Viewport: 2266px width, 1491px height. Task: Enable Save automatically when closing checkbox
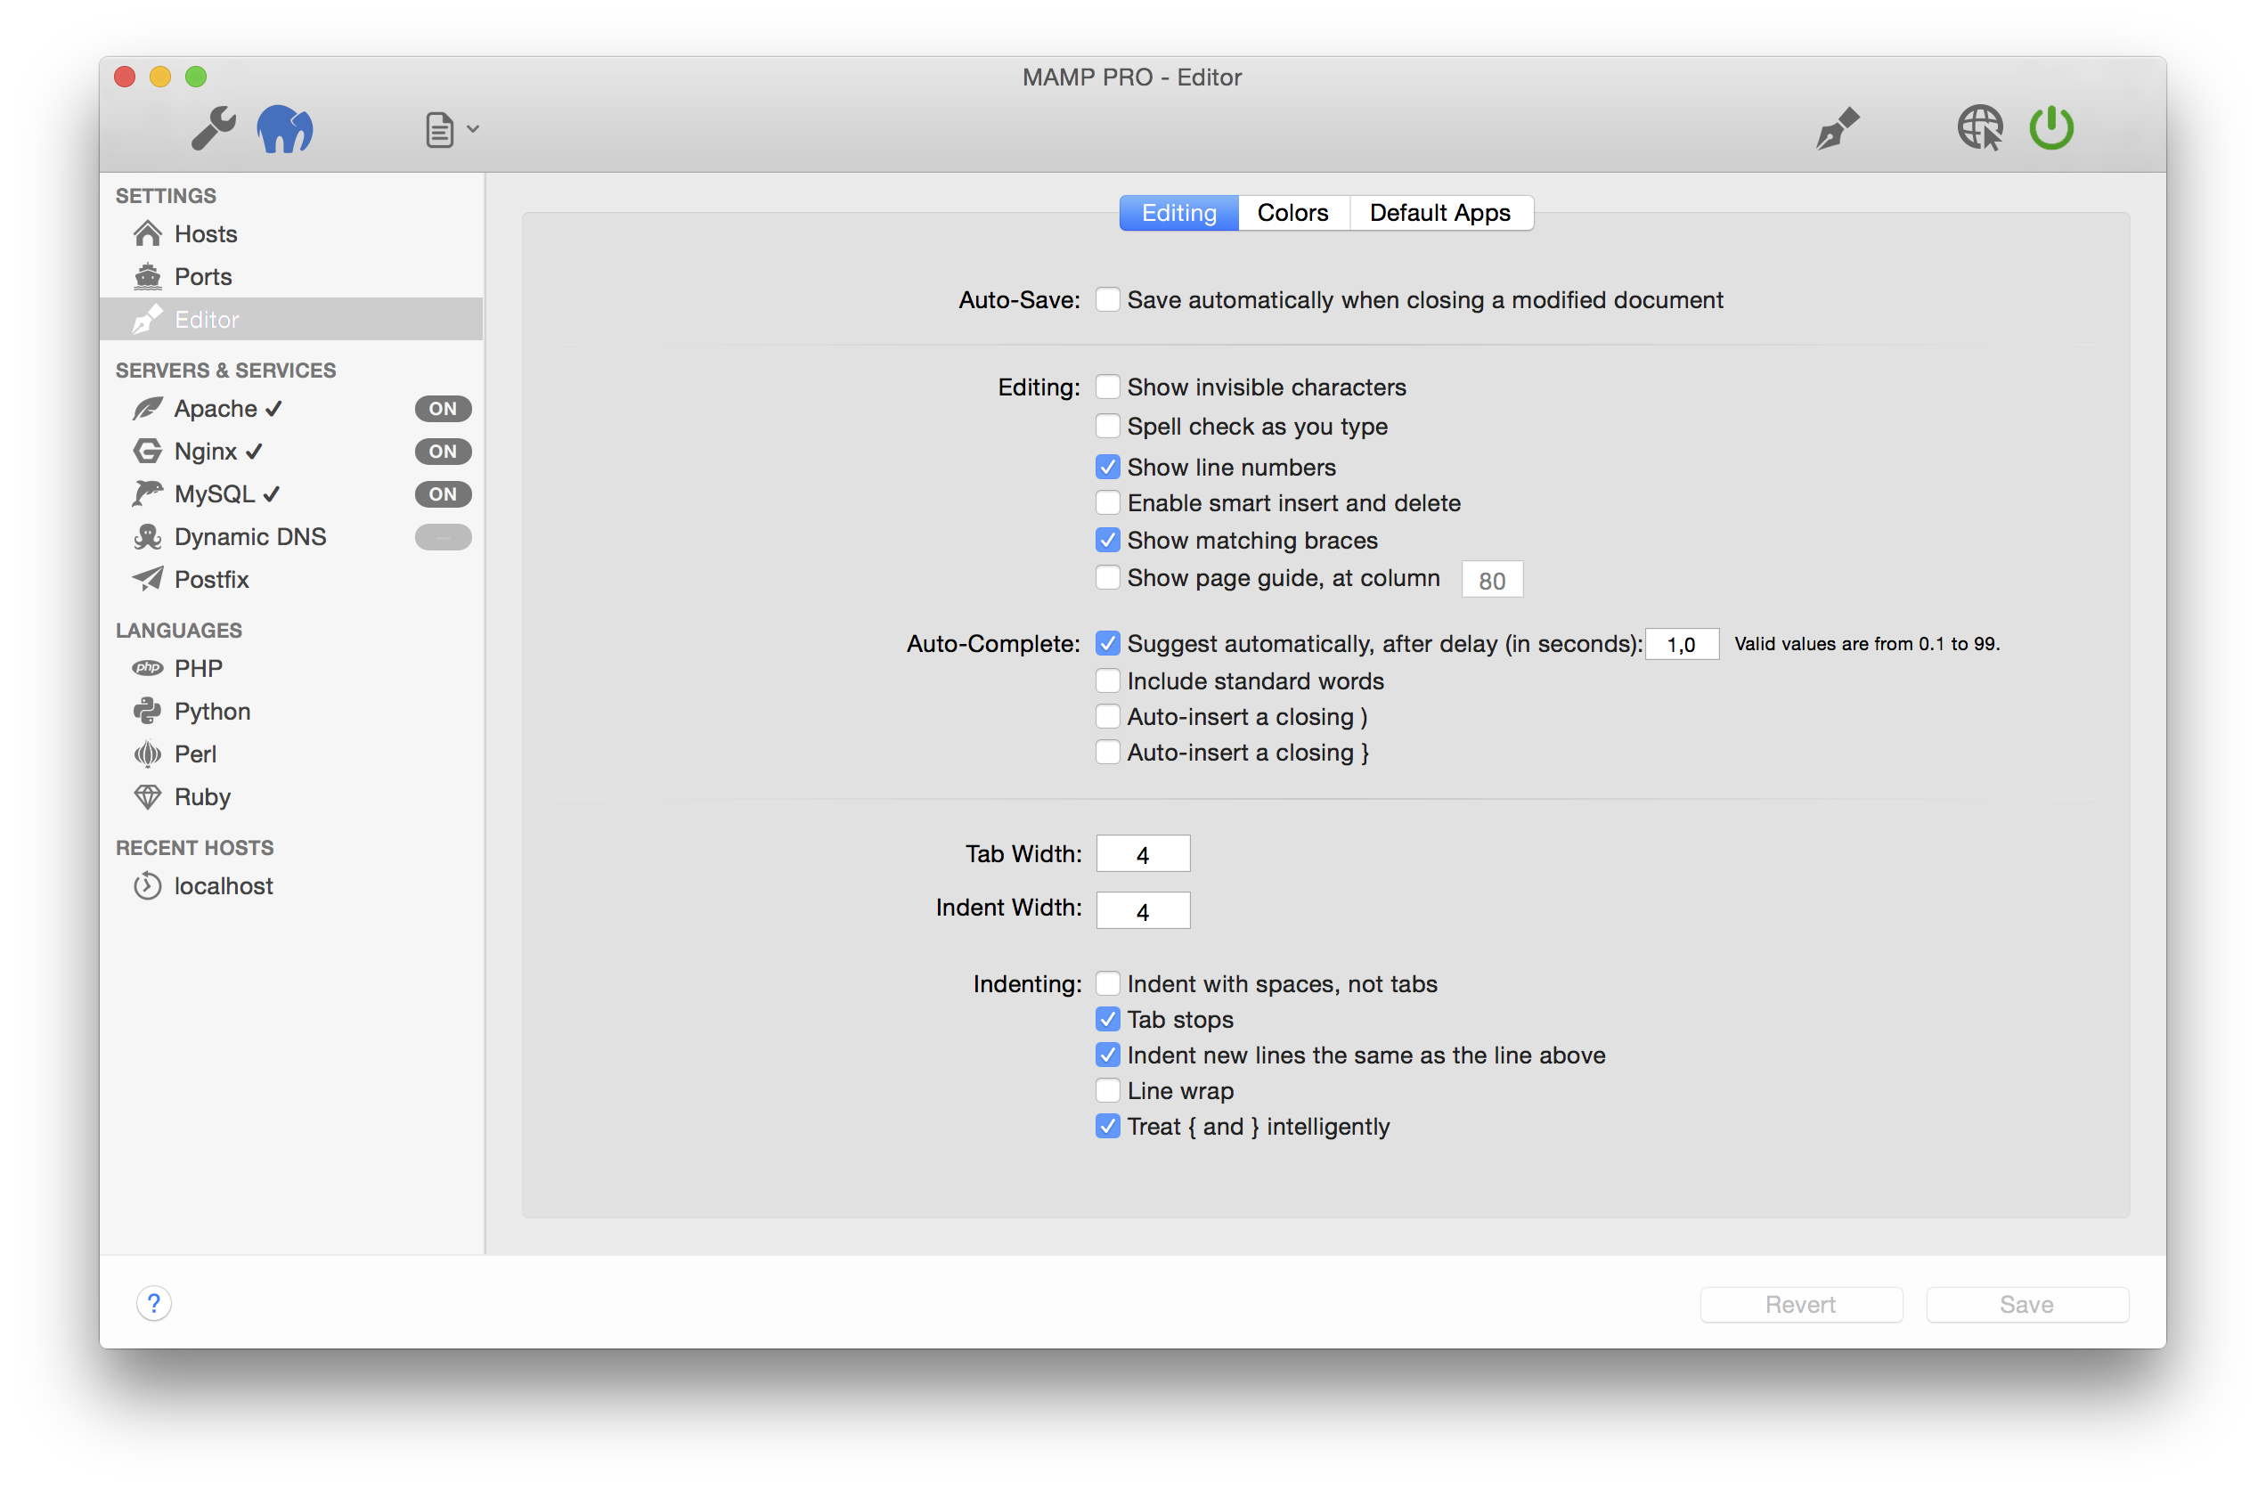1107,300
